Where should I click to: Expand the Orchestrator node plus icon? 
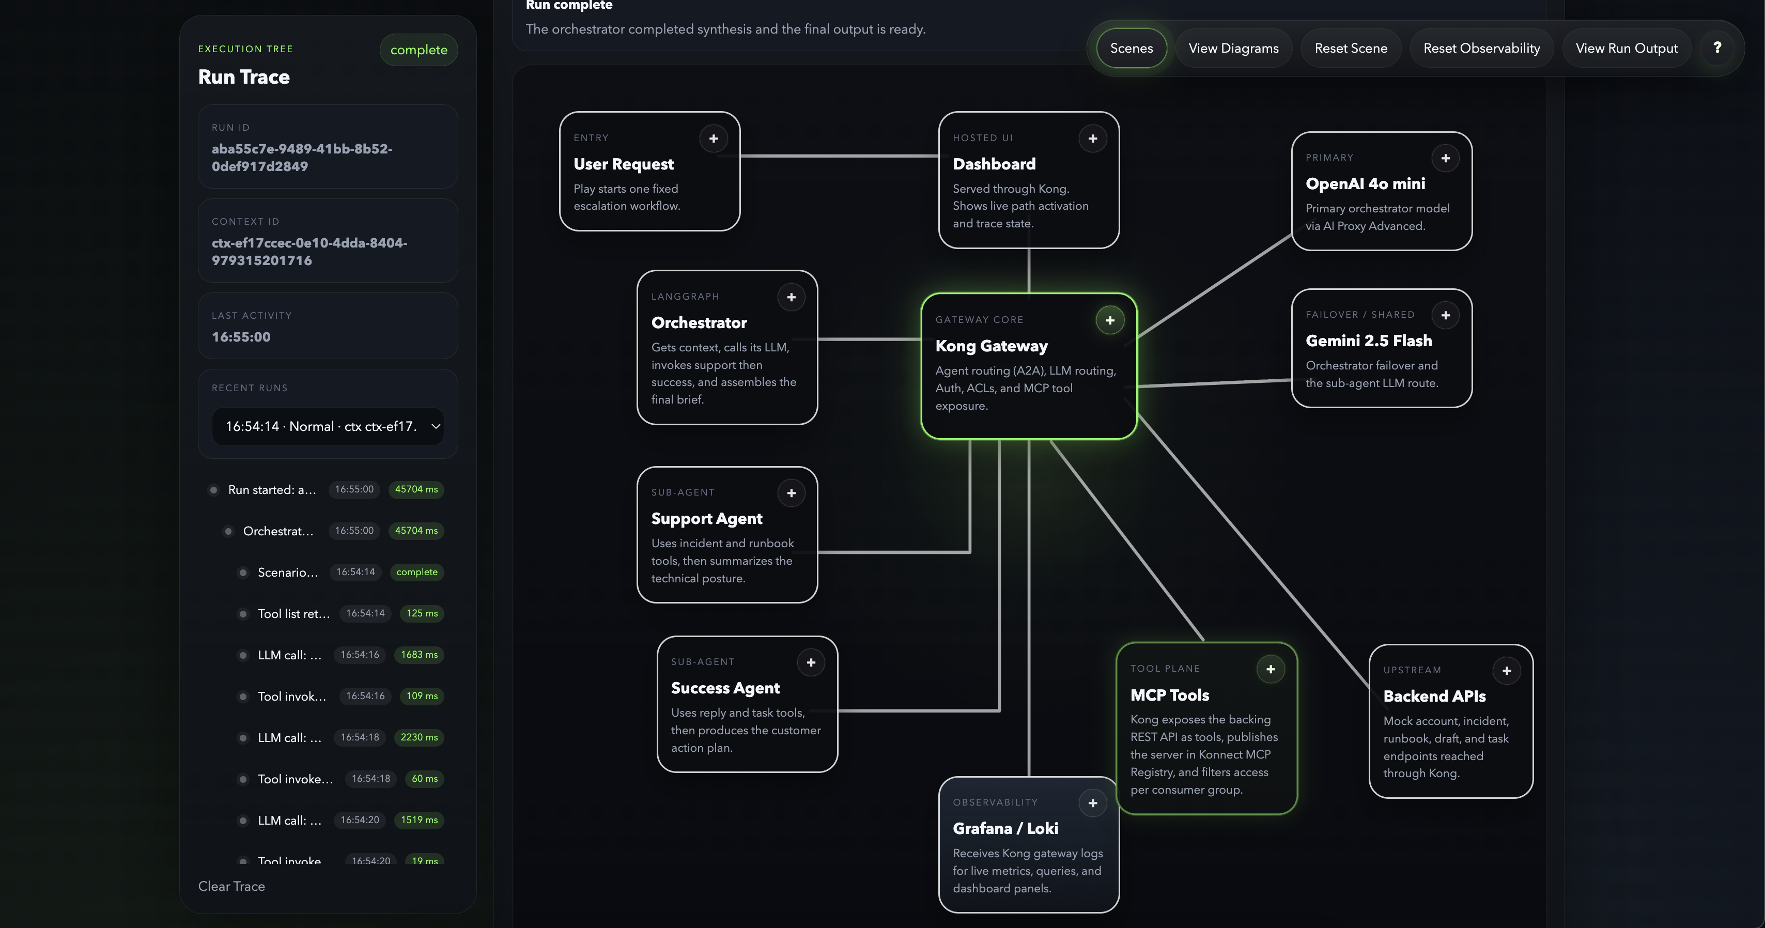(792, 298)
